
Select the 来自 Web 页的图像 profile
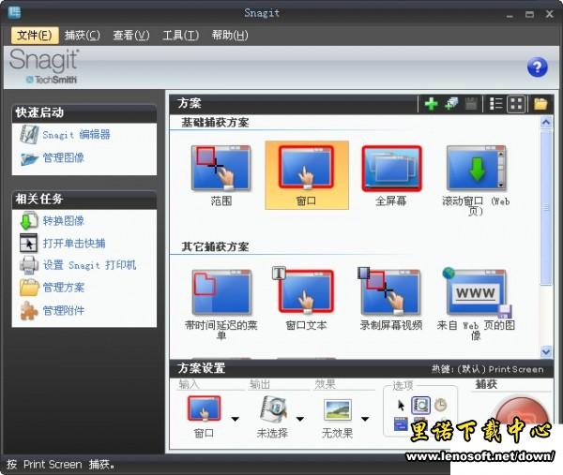click(x=476, y=304)
